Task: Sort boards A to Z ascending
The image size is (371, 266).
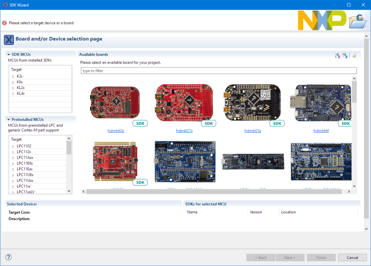Action: 337,56
